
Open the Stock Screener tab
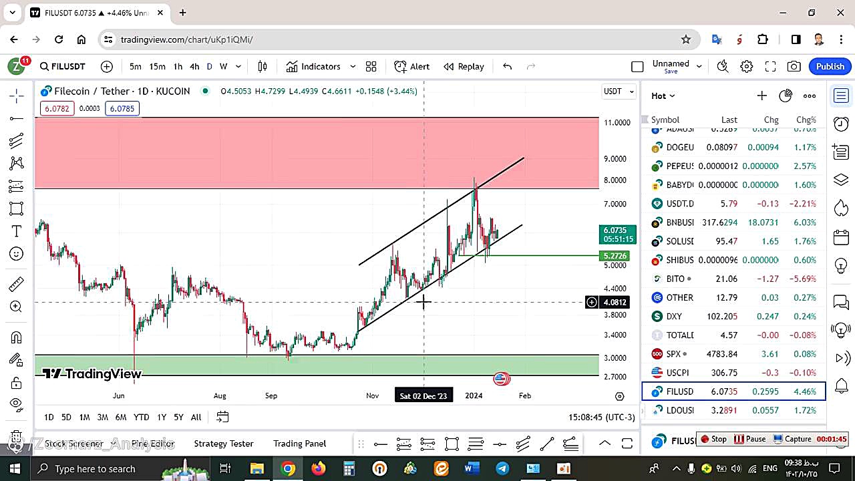coord(73,444)
